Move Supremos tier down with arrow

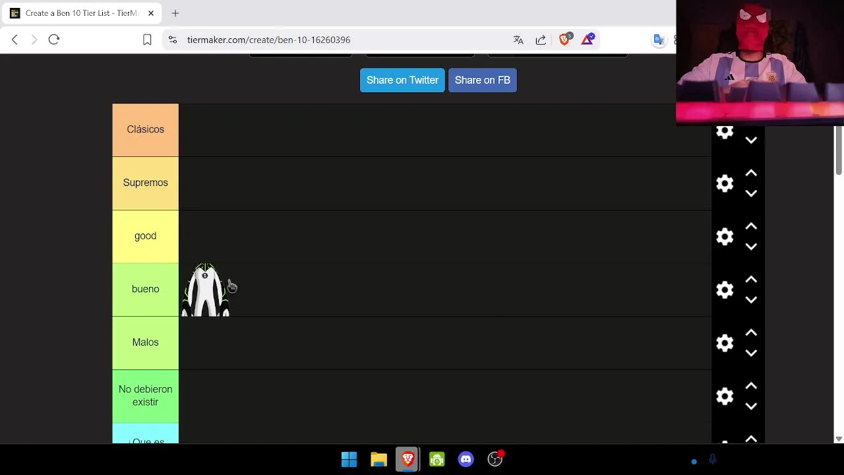[x=751, y=193]
